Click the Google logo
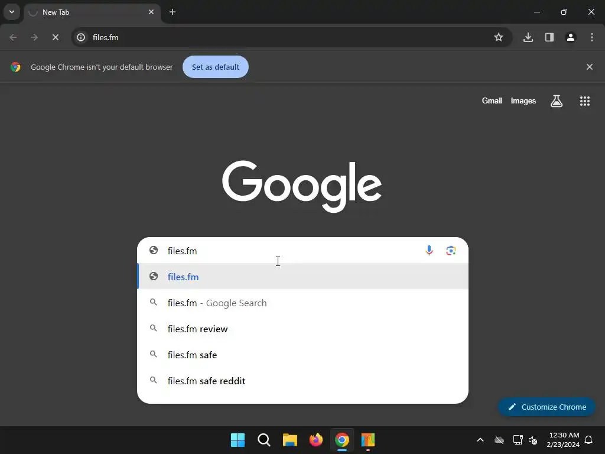Screen dimensions: 605x454 click(302, 186)
